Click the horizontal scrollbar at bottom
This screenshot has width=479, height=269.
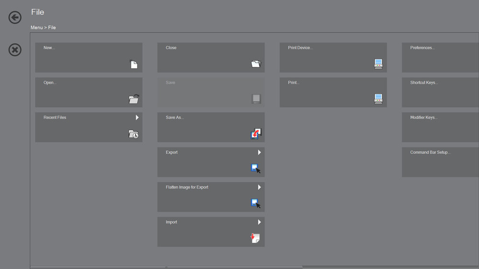pyautogui.click(x=167, y=267)
